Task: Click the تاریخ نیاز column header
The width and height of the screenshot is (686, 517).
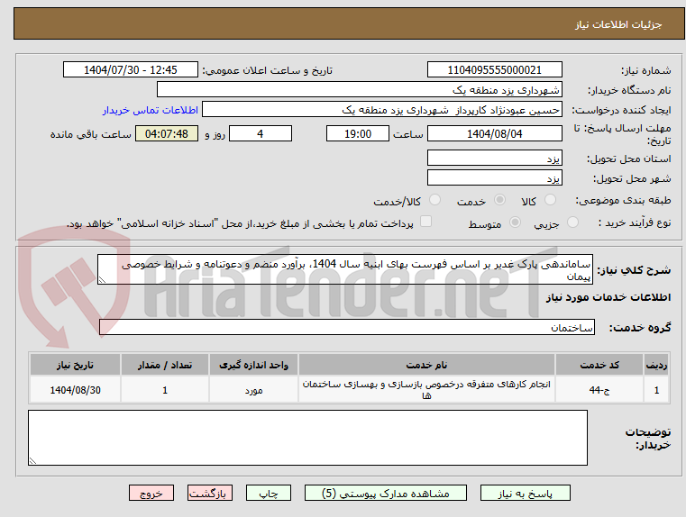Action: [x=75, y=365]
